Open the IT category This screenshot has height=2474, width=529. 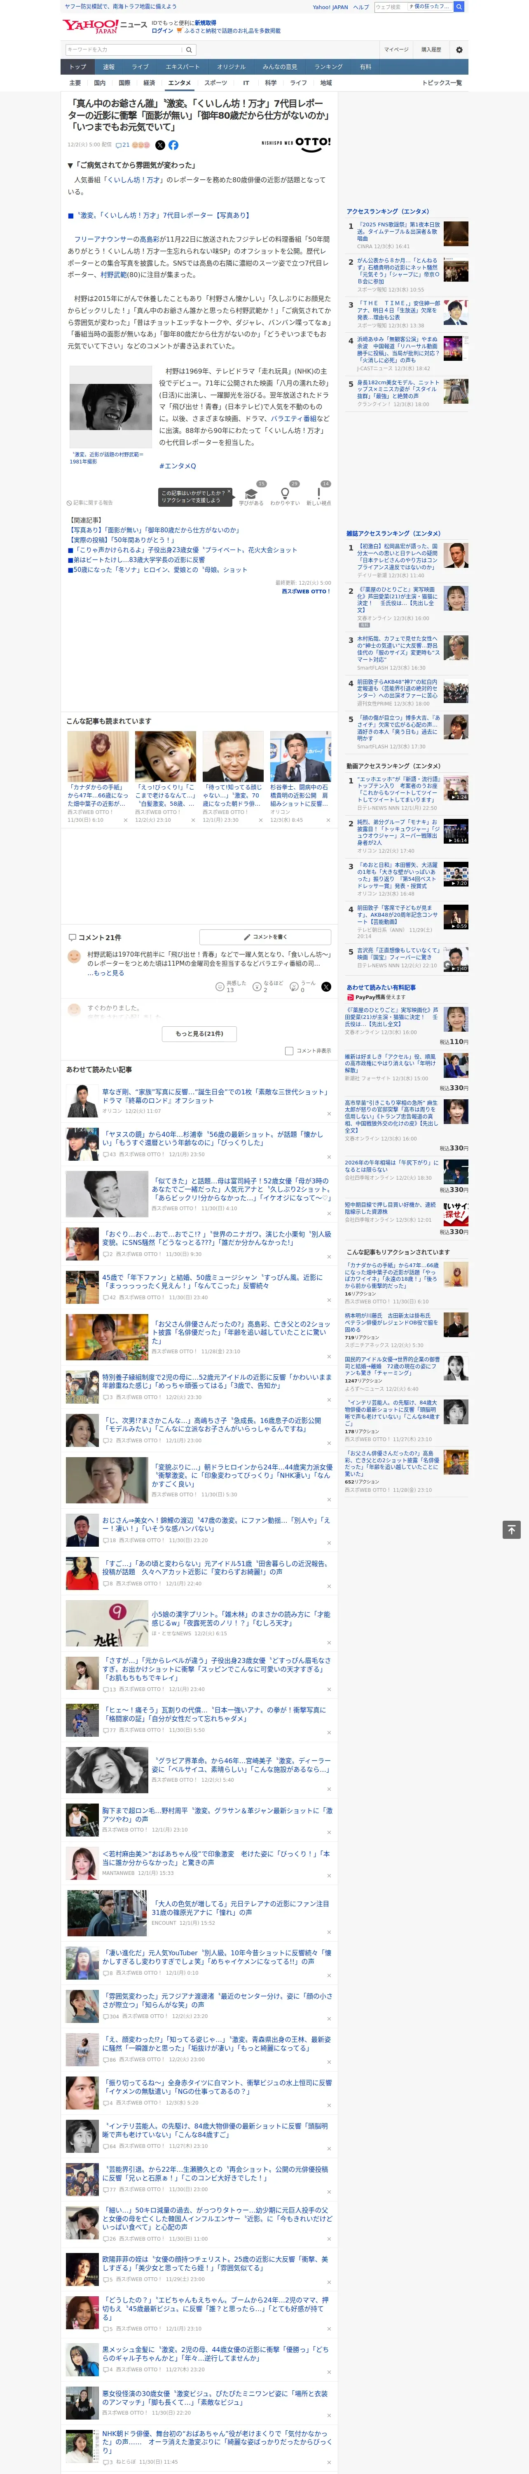pos(246,82)
